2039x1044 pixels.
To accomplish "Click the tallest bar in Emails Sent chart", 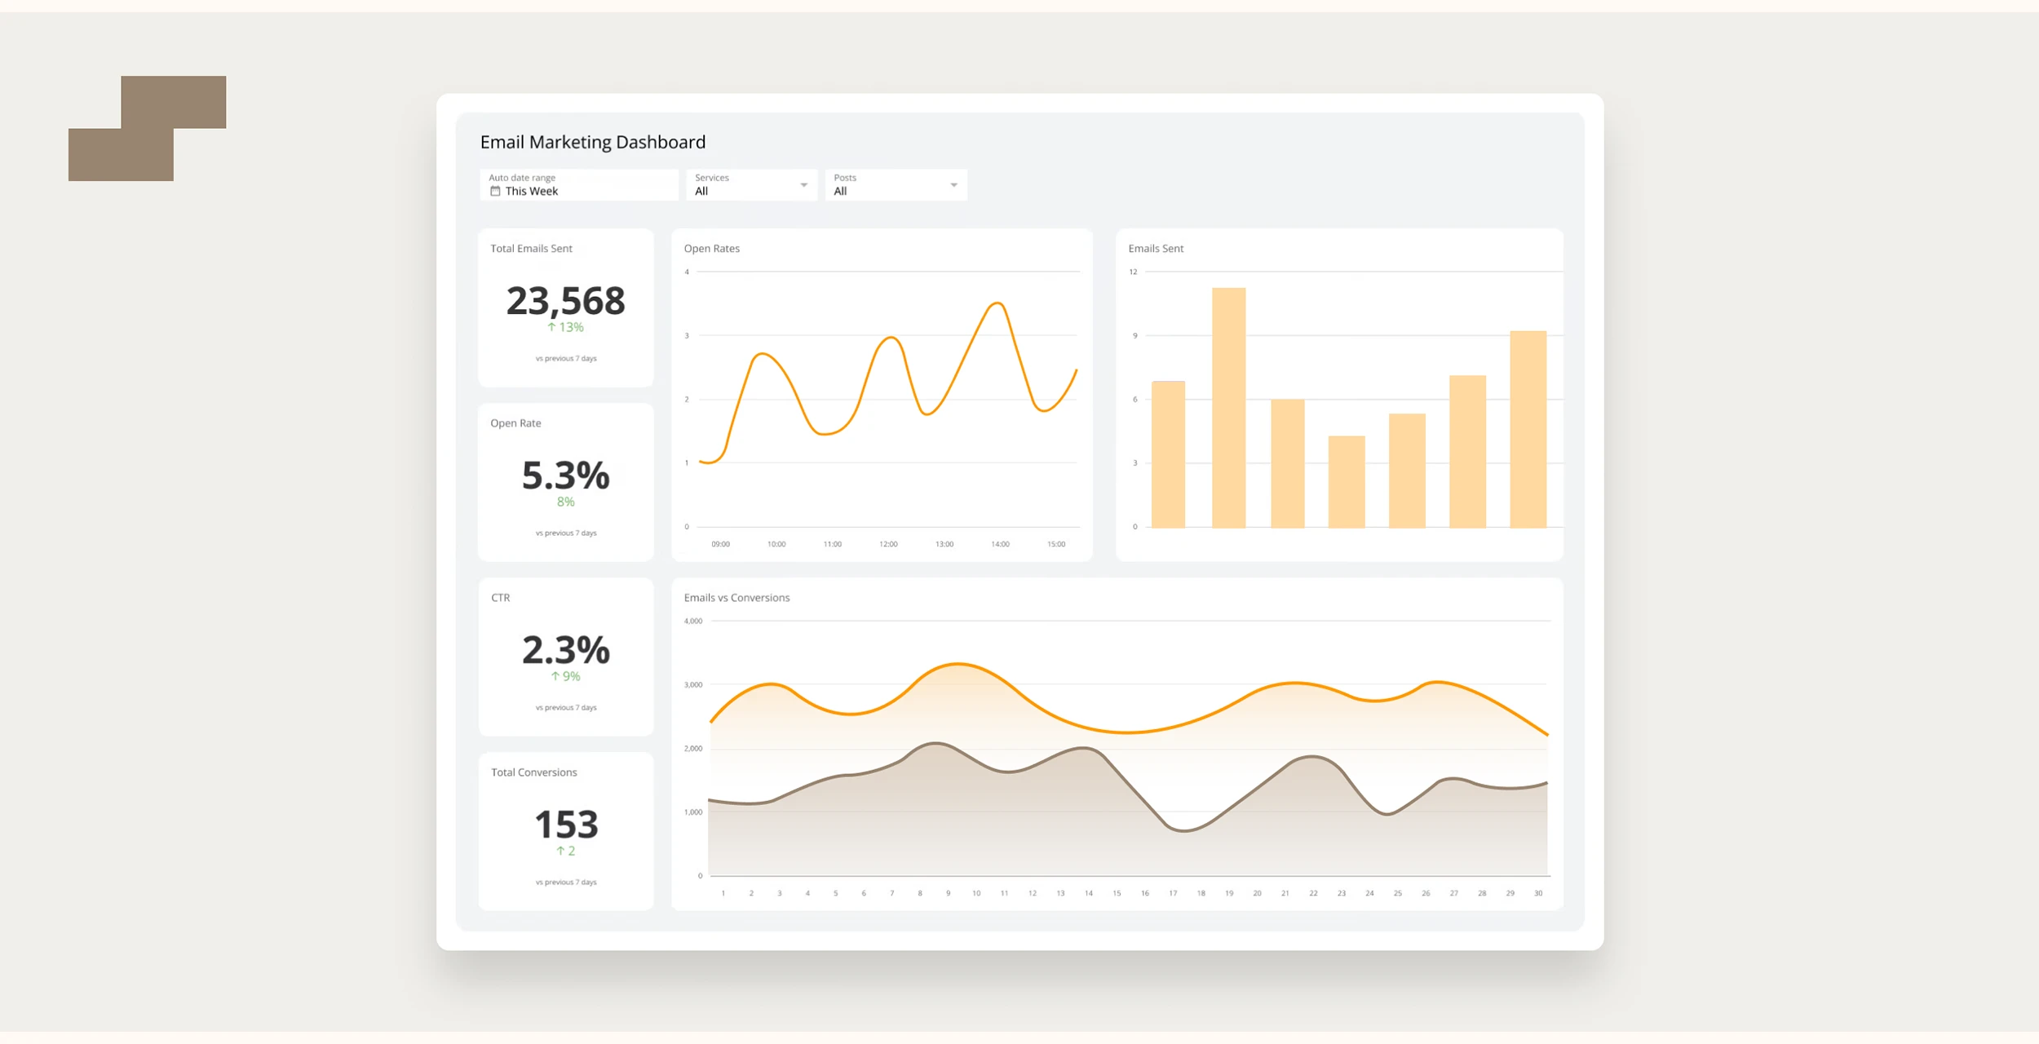I will coord(1227,408).
